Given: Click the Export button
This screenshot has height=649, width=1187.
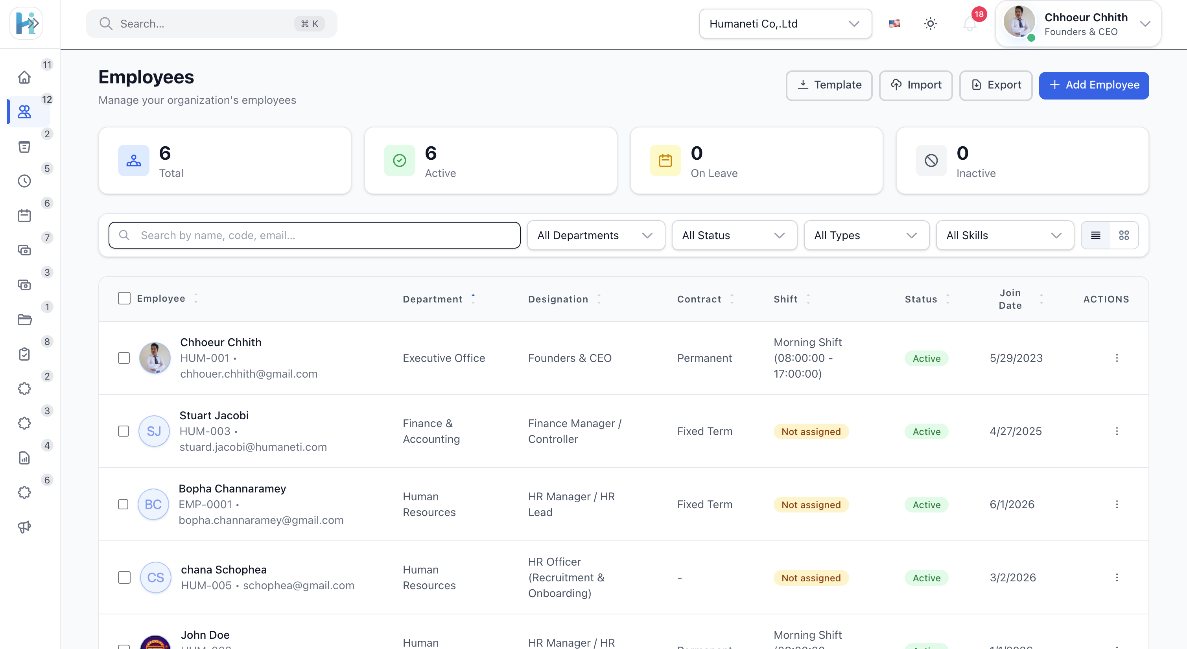Looking at the screenshot, I should click(995, 85).
